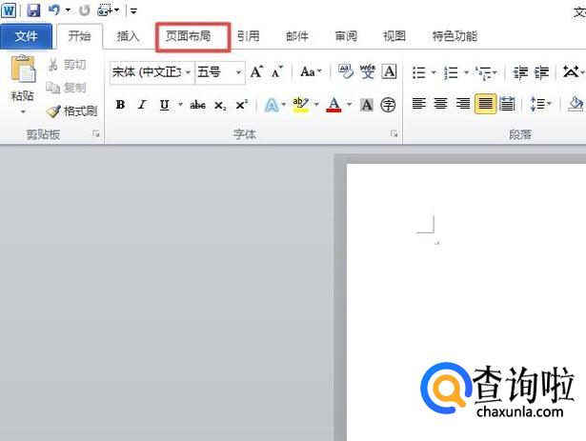The width and height of the screenshot is (586, 441).
Task: Click the 格式刷 format painter button
Action: 71,111
